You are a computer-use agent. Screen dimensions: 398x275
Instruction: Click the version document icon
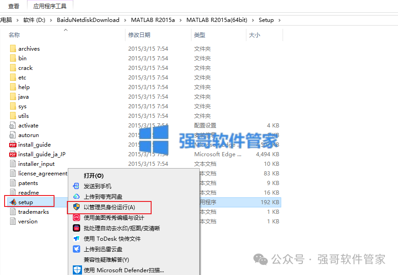click(x=13, y=221)
